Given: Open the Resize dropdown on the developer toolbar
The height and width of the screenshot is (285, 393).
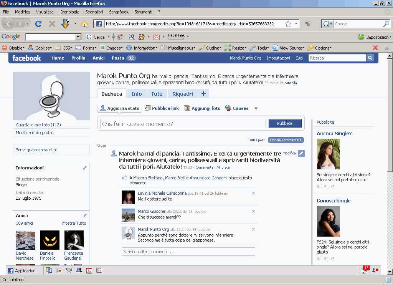Looking at the screenshot, I should (x=236, y=48).
